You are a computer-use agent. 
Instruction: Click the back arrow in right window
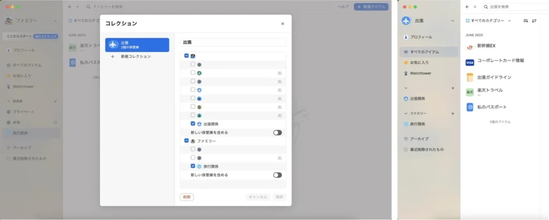coord(467,7)
